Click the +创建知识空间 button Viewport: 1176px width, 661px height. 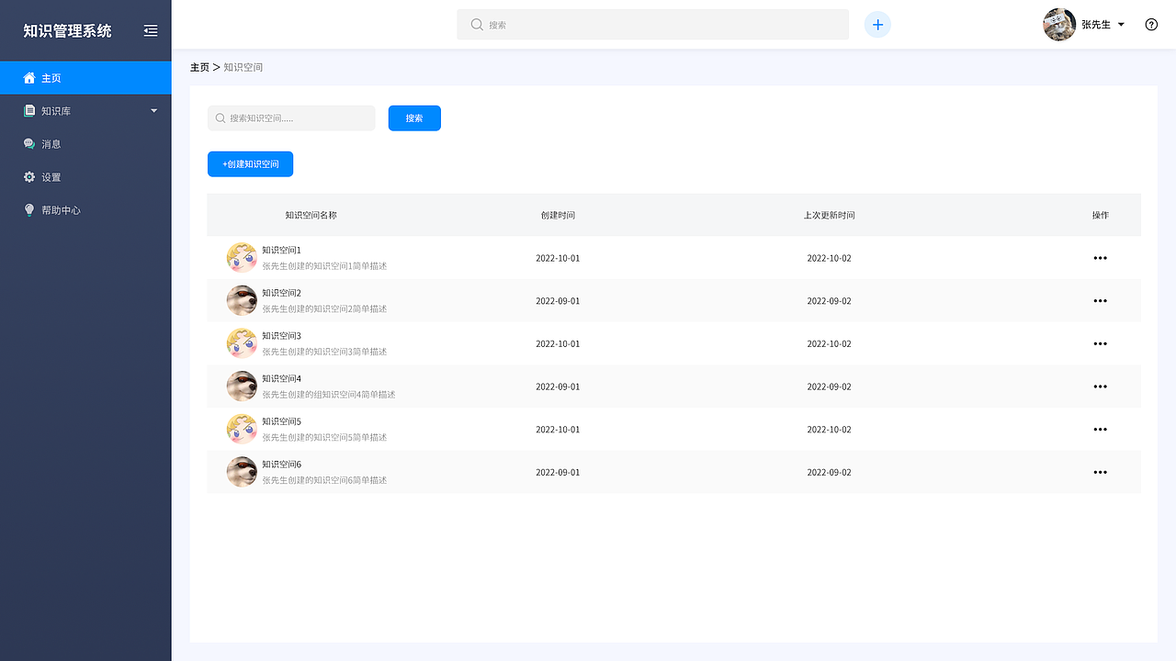pyautogui.click(x=250, y=164)
